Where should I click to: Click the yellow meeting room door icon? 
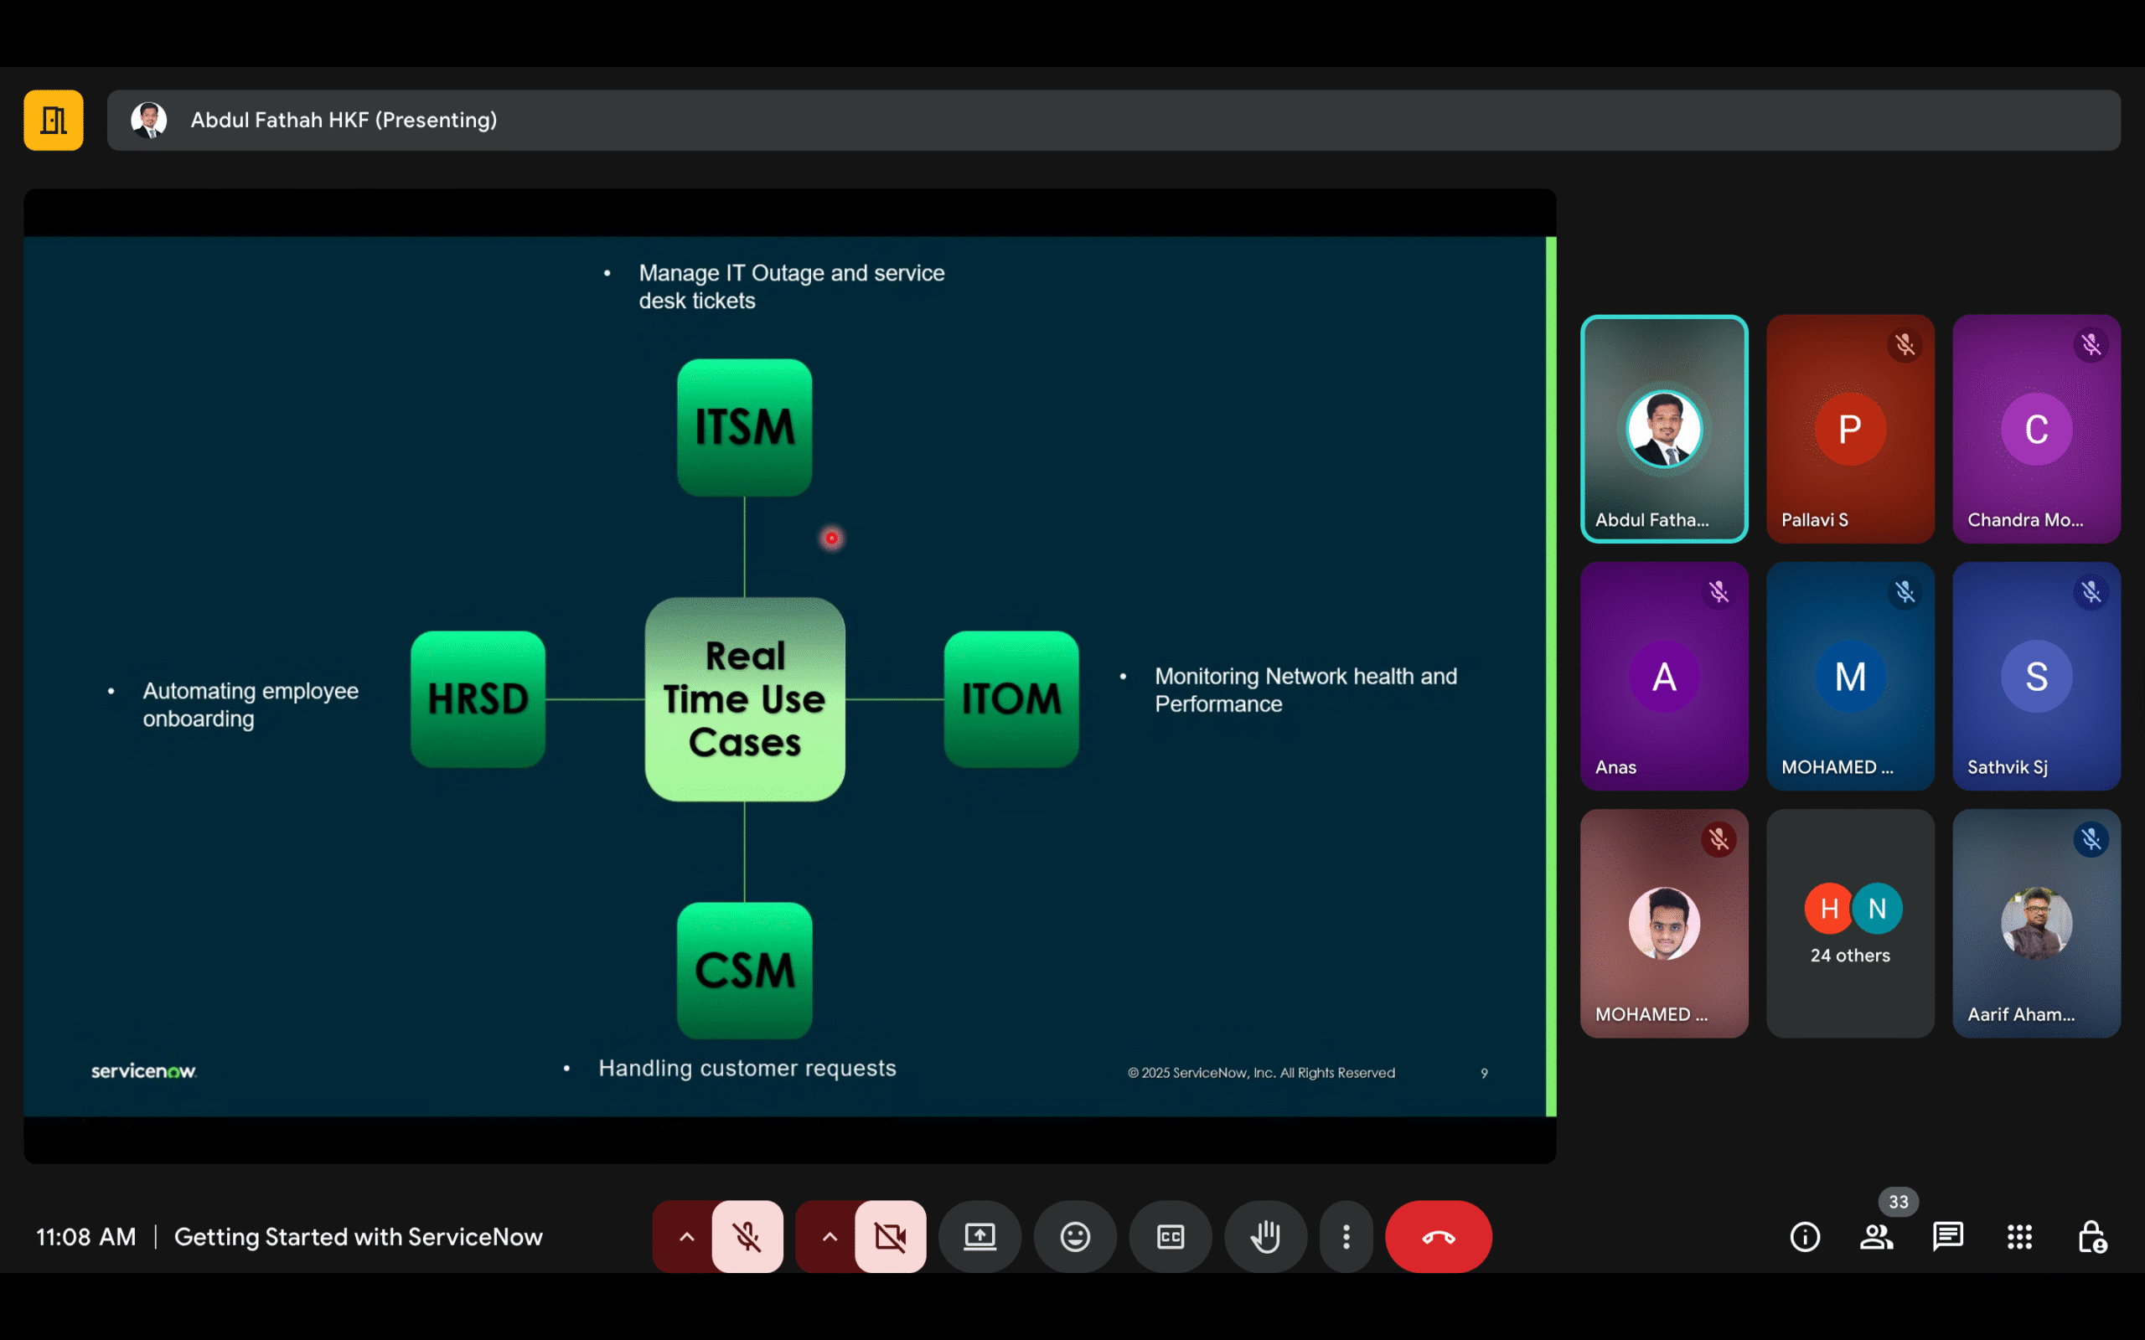click(53, 120)
